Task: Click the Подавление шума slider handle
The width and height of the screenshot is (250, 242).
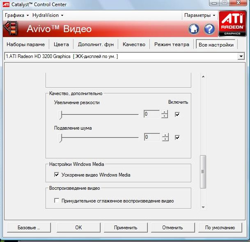Action: 60,137
